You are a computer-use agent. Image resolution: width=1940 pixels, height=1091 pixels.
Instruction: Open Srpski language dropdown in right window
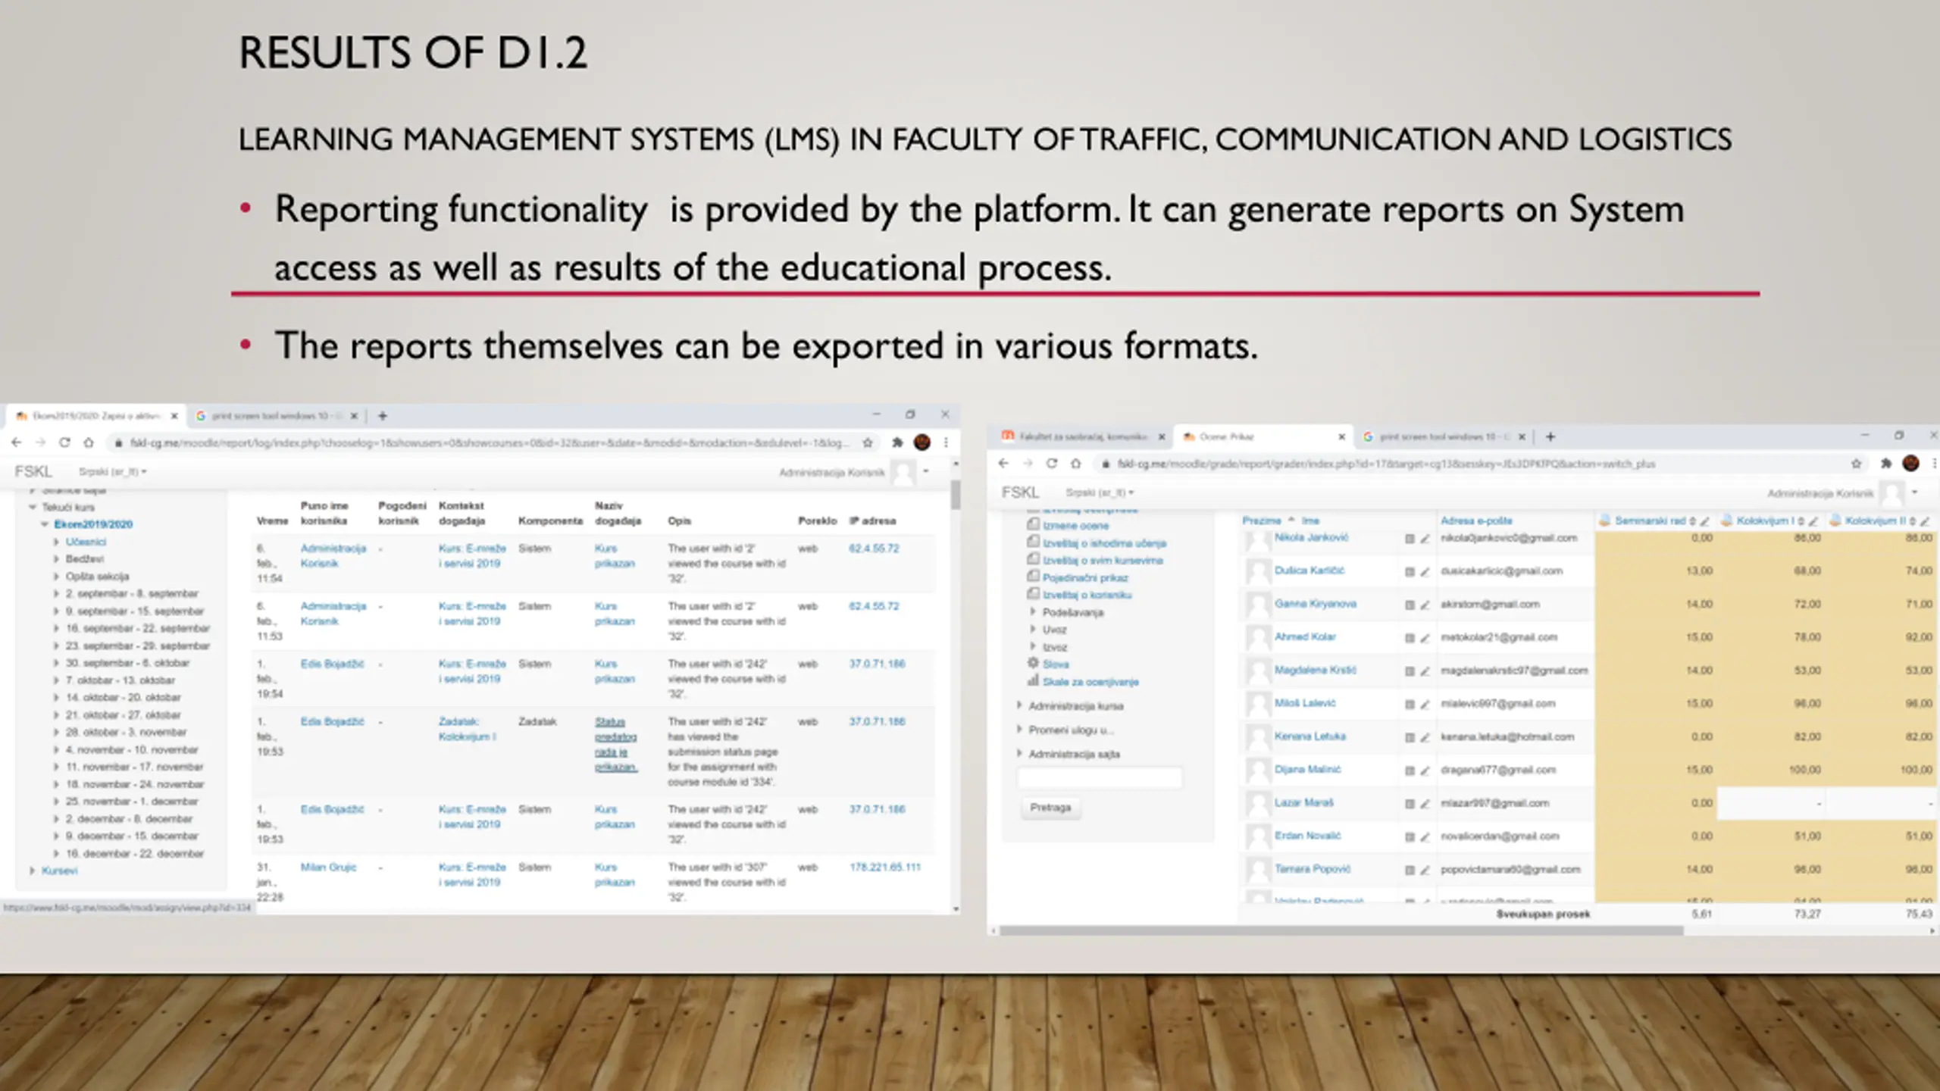coord(1100,492)
